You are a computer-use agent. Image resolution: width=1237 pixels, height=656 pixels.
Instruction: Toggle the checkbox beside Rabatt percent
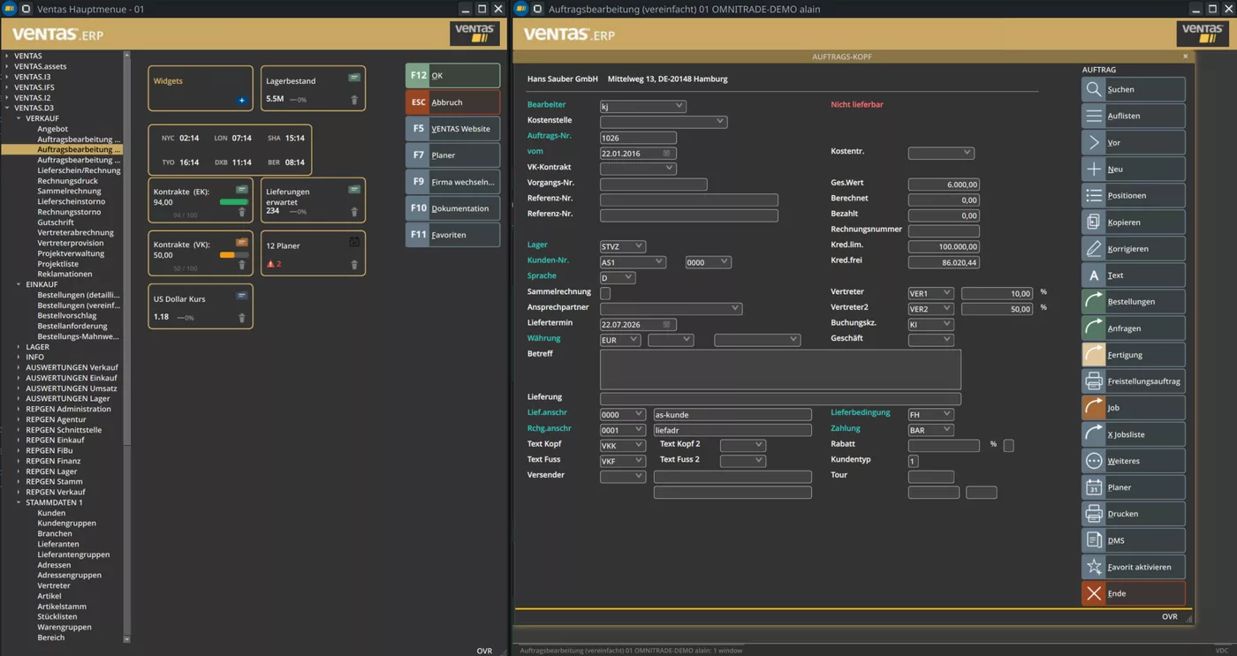pos(1008,445)
